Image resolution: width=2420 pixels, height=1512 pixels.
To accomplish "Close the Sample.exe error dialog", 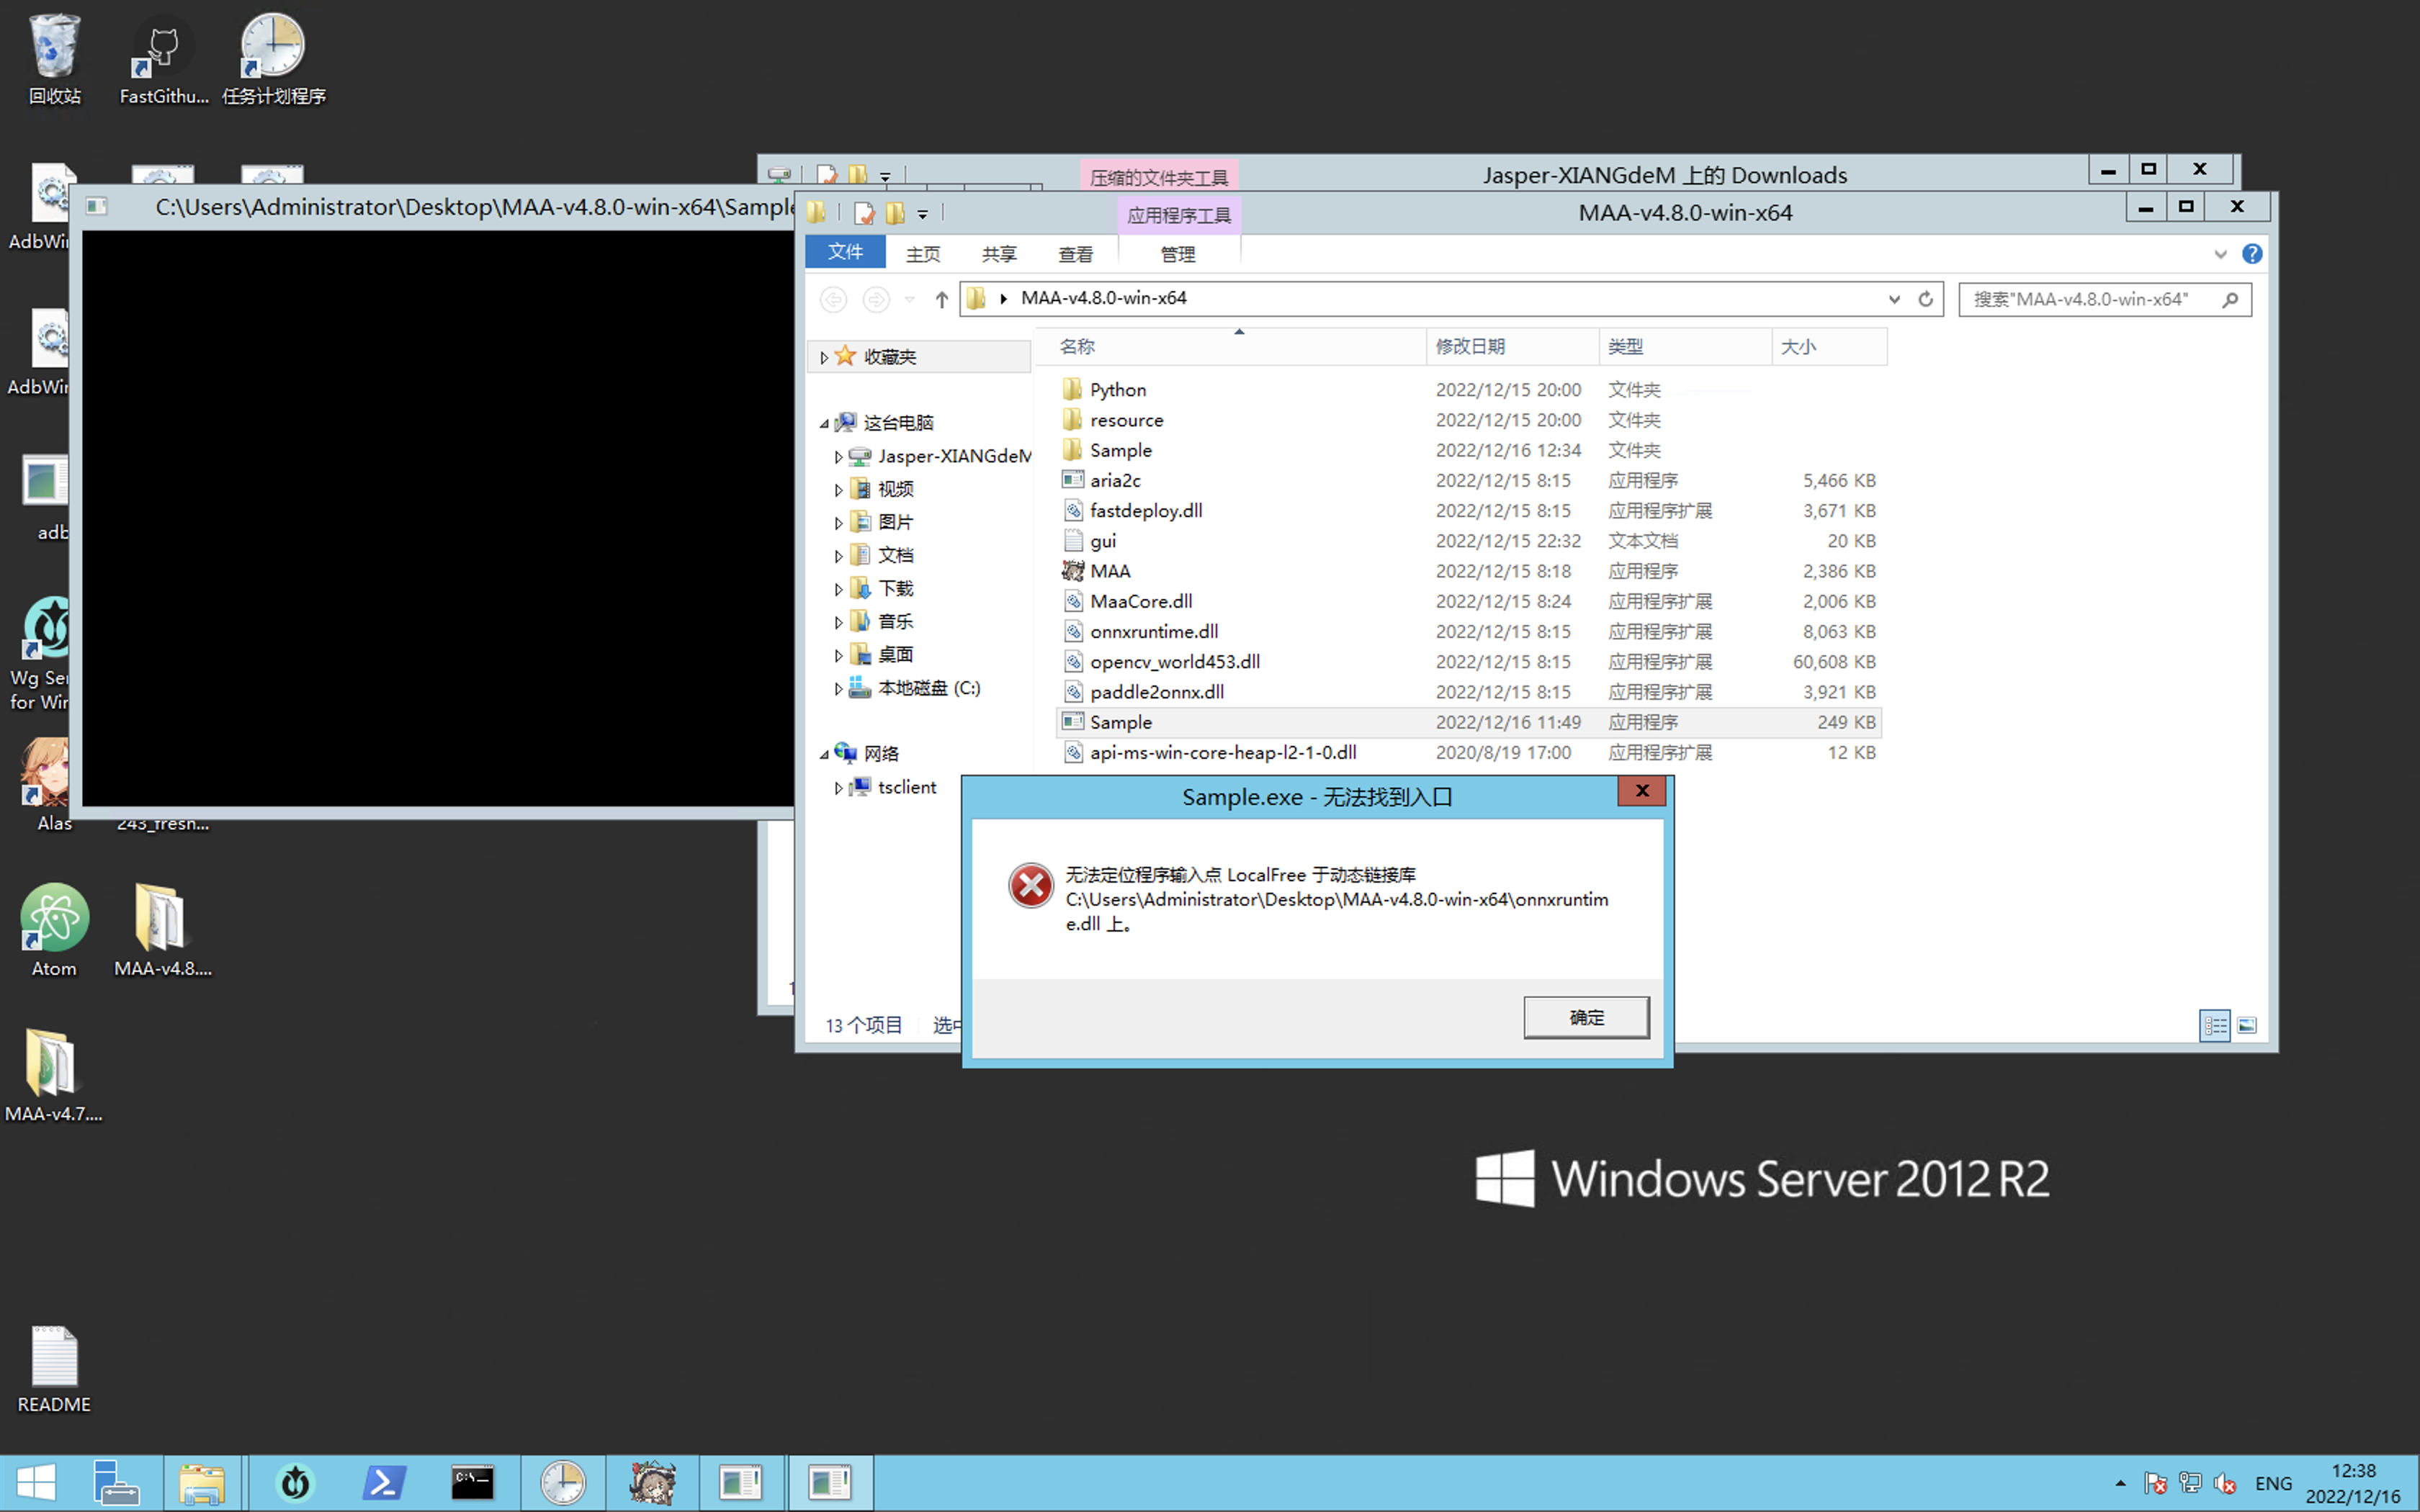I will tap(1641, 791).
